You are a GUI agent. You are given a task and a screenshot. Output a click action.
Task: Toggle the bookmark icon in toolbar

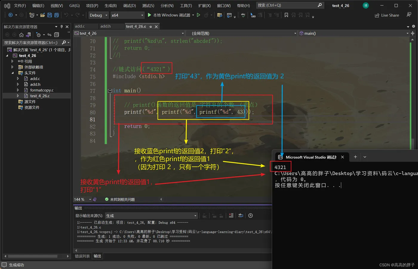click(286, 15)
